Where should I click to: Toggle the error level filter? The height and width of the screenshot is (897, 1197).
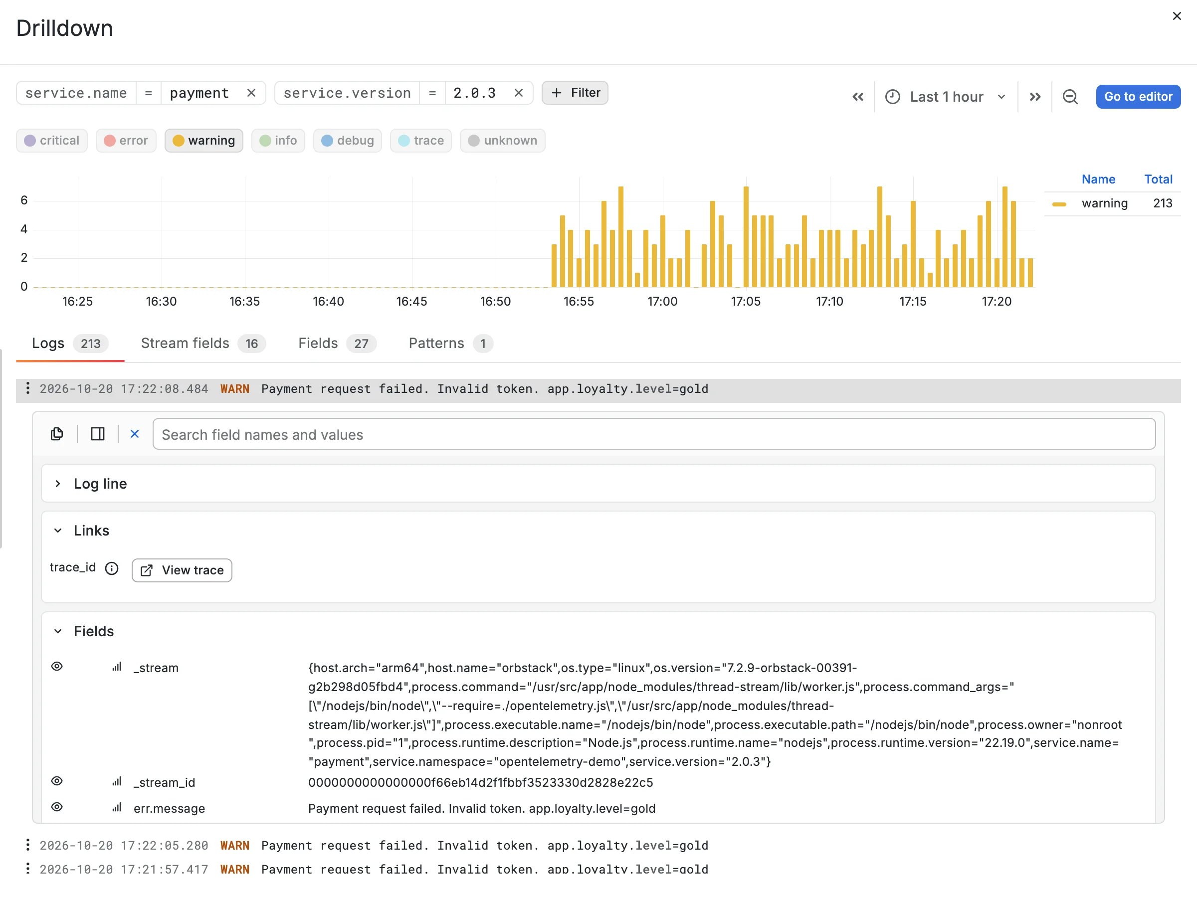(x=126, y=141)
